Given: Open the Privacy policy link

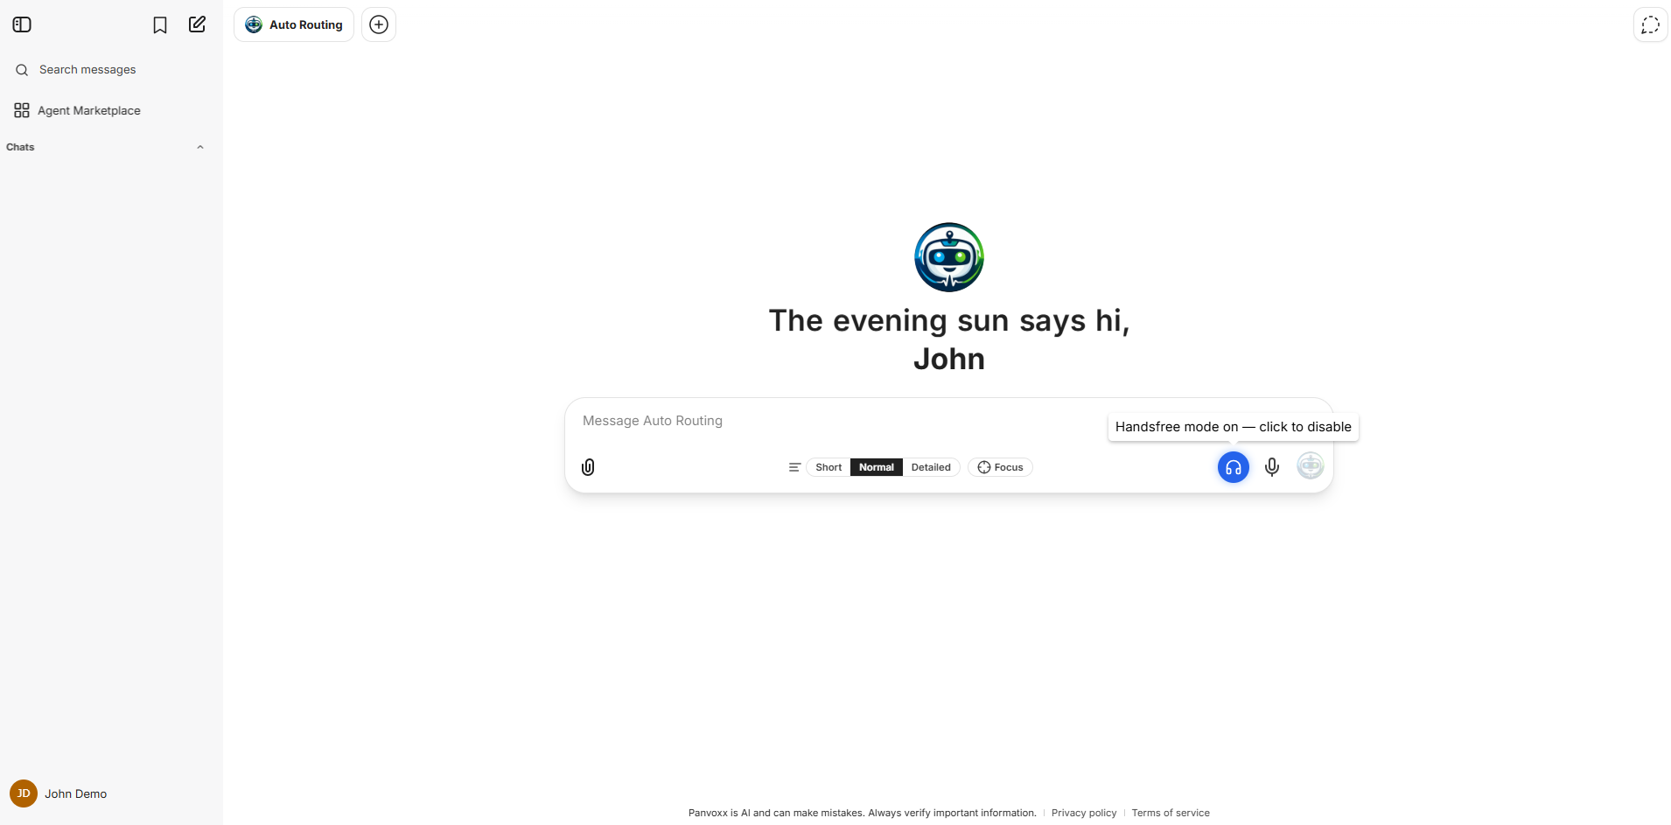Looking at the screenshot, I should pos(1084,813).
